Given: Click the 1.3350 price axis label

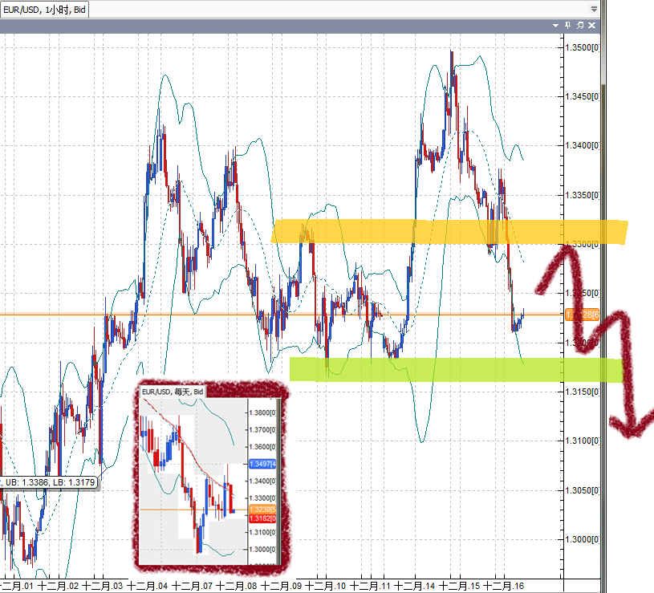Looking at the screenshot, I should click(x=583, y=195).
